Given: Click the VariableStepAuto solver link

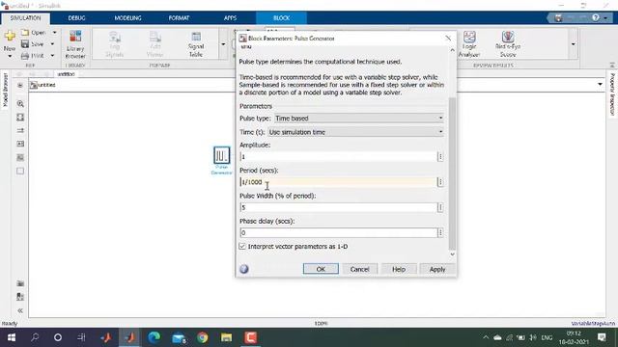Looking at the screenshot, I should point(593,324).
